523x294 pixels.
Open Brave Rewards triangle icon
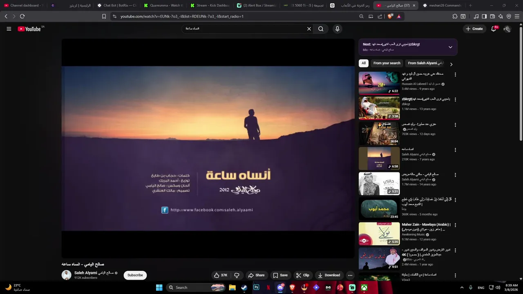(399, 16)
